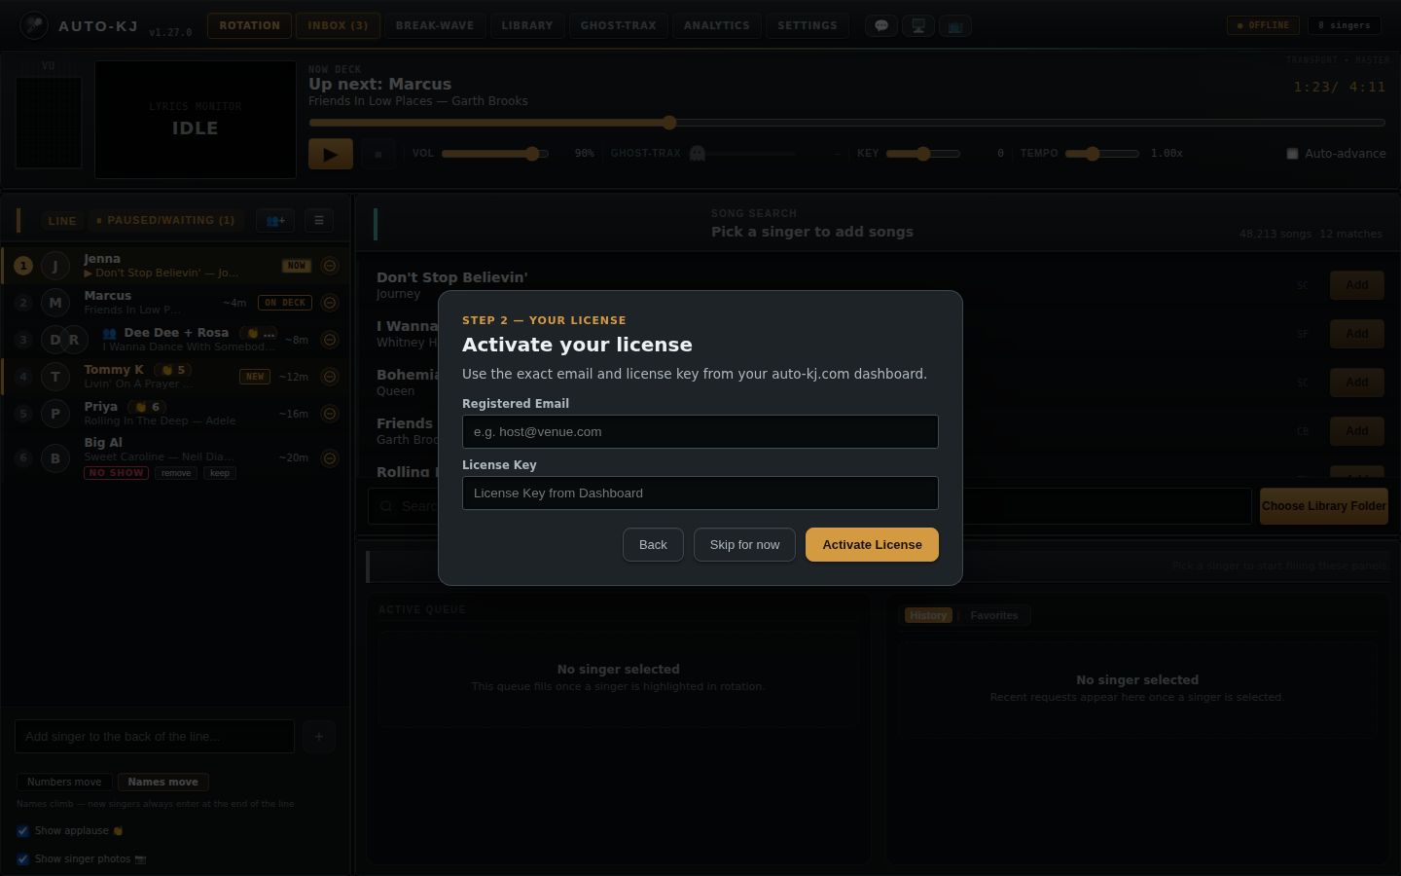
Task: Open the ANALYTICS tab
Action: (x=717, y=25)
